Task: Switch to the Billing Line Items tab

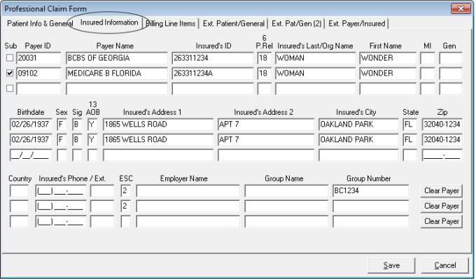Action: [x=170, y=23]
